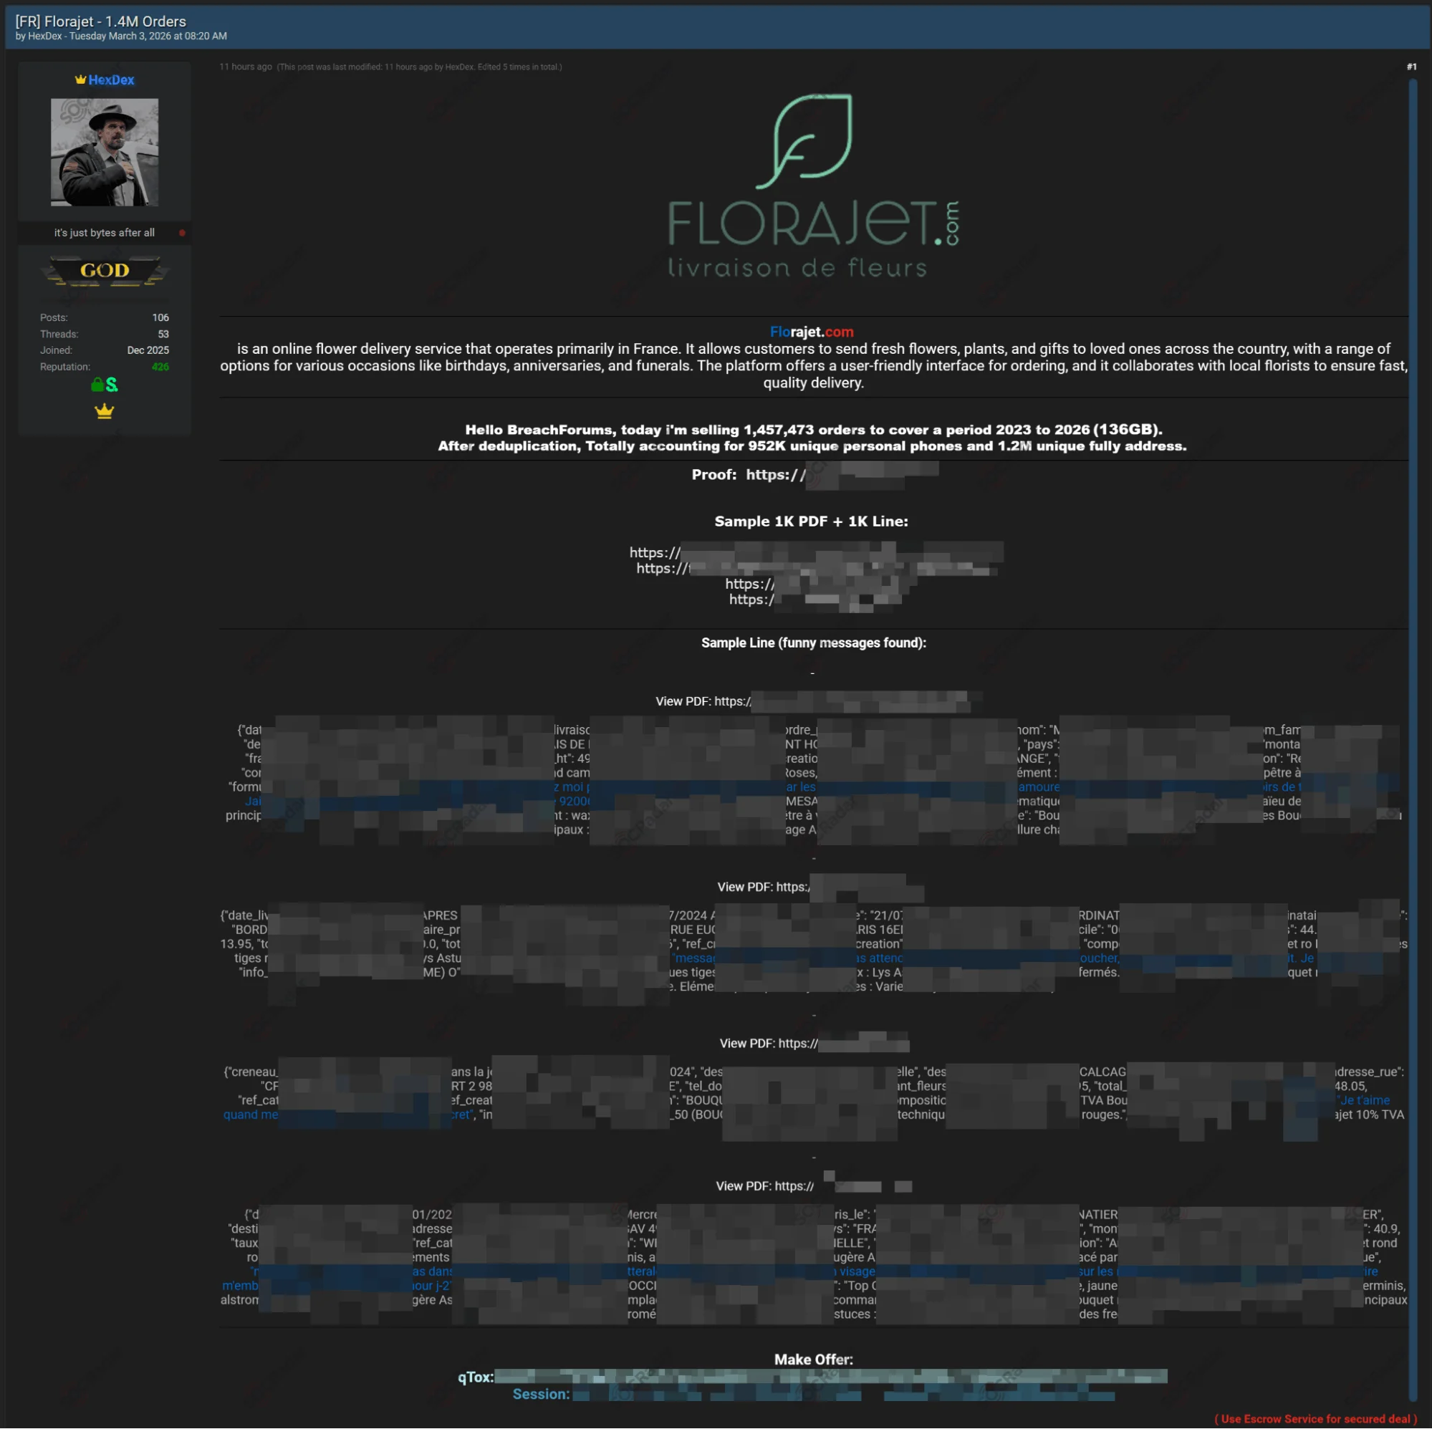Viewport: 1432px width, 1429px height.
Task: Click the GOD rank badge
Action: click(105, 271)
